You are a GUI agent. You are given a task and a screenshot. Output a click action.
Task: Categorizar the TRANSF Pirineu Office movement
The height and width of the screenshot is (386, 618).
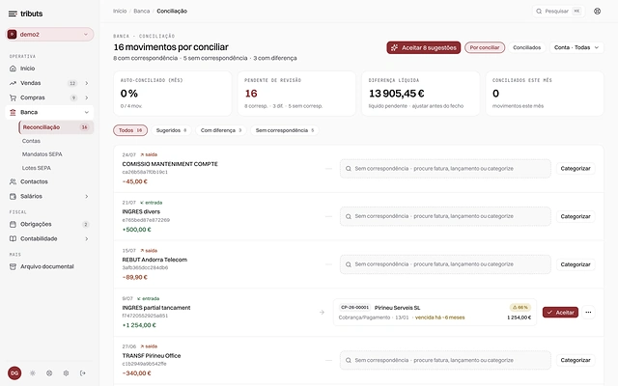click(x=576, y=360)
